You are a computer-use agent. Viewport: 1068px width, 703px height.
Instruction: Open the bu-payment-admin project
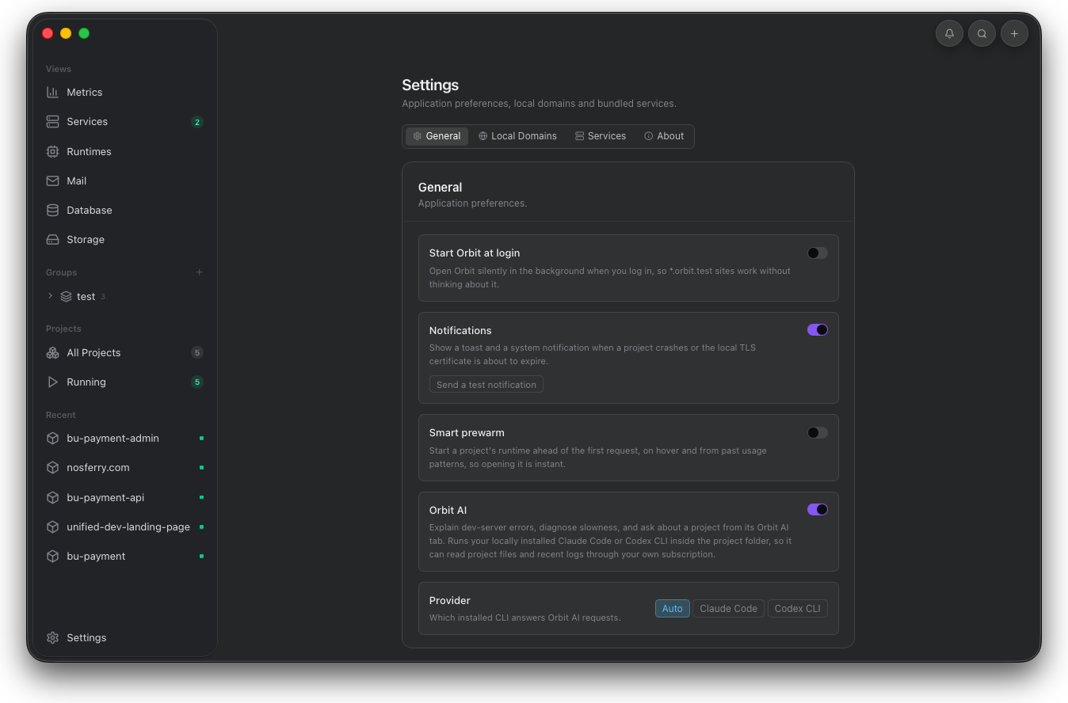click(x=125, y=438)
